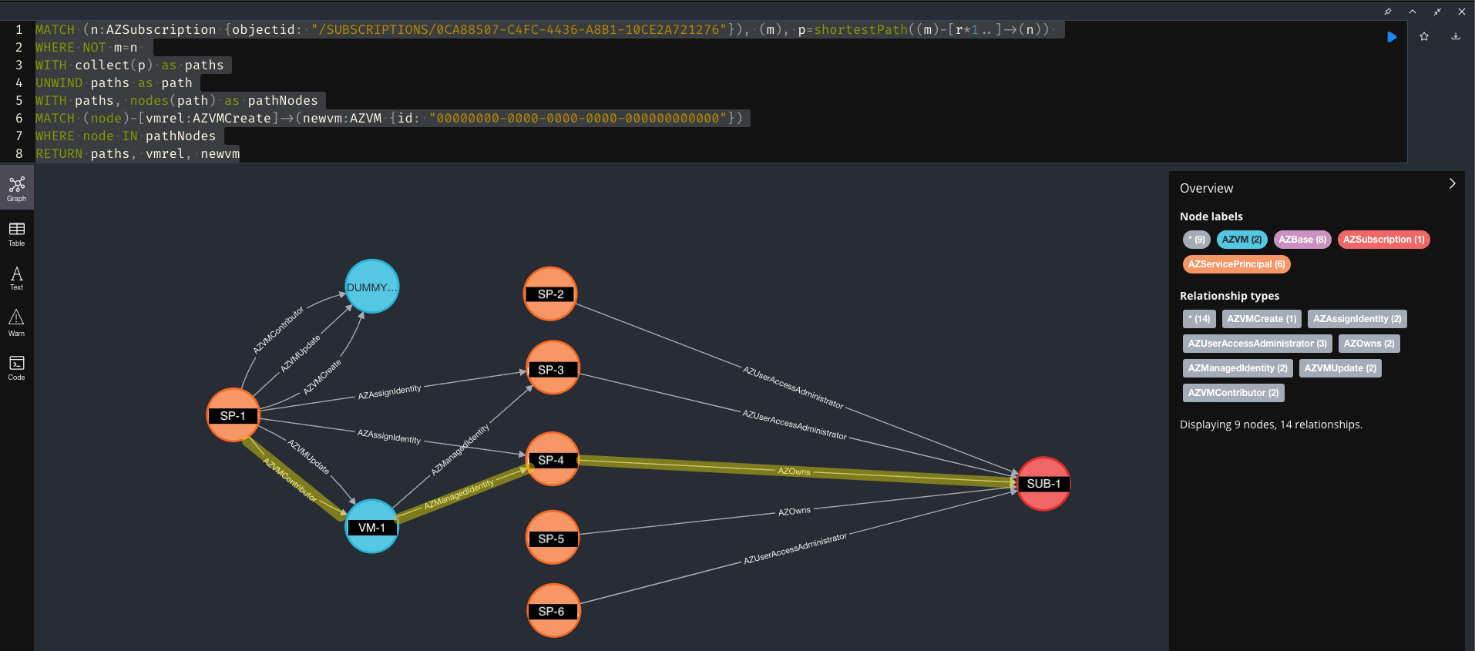
Task: Pin the result frame
Action: coord(1388,12)
